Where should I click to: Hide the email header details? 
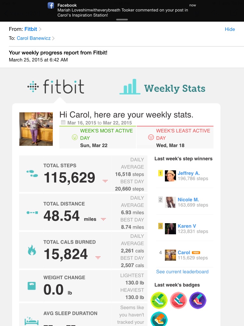[230, 29]
